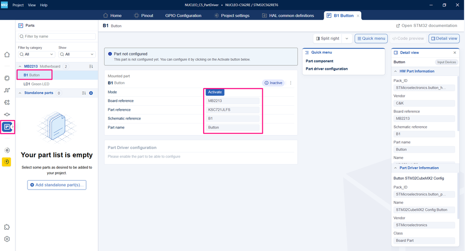Click the info icon in Part not configured banner
The width and height of the screenshot is (465, 251).
click(x=110, y=54)
